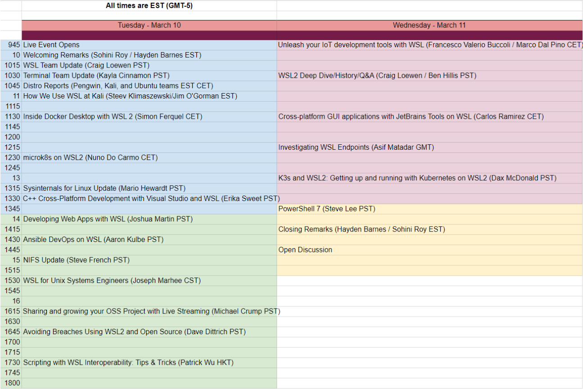The width and height of the screenshot is (583, 389).
Task: Click the 1430 time cell
Action: [11, 240]
